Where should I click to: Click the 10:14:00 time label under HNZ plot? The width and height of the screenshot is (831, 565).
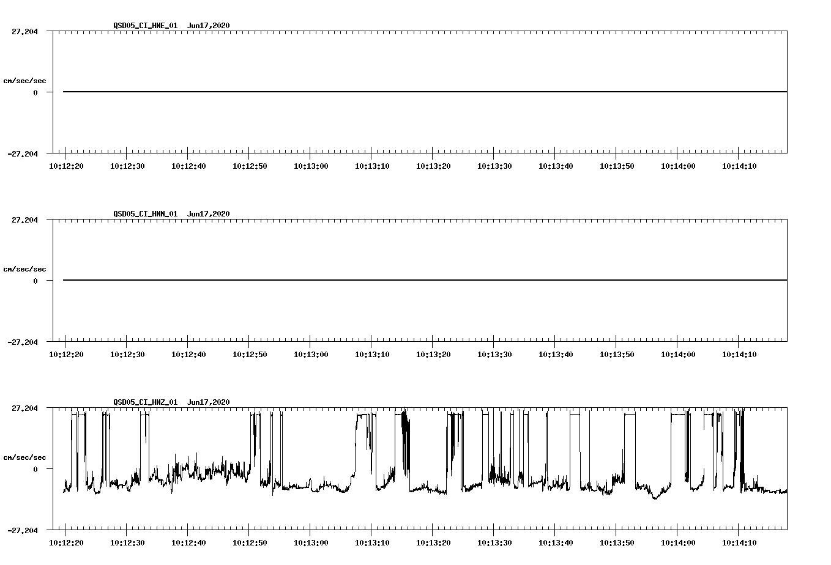678,543
